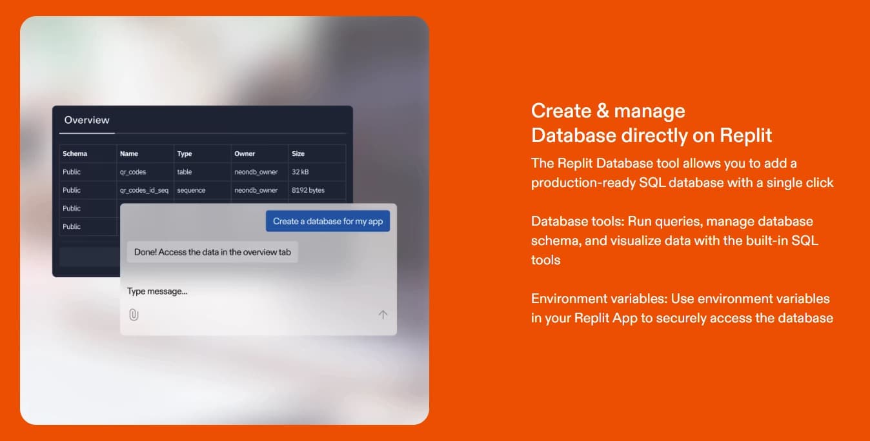Click a Public schema cell in the table
This screenshot has height=441, width=870.
coord(74,171)
